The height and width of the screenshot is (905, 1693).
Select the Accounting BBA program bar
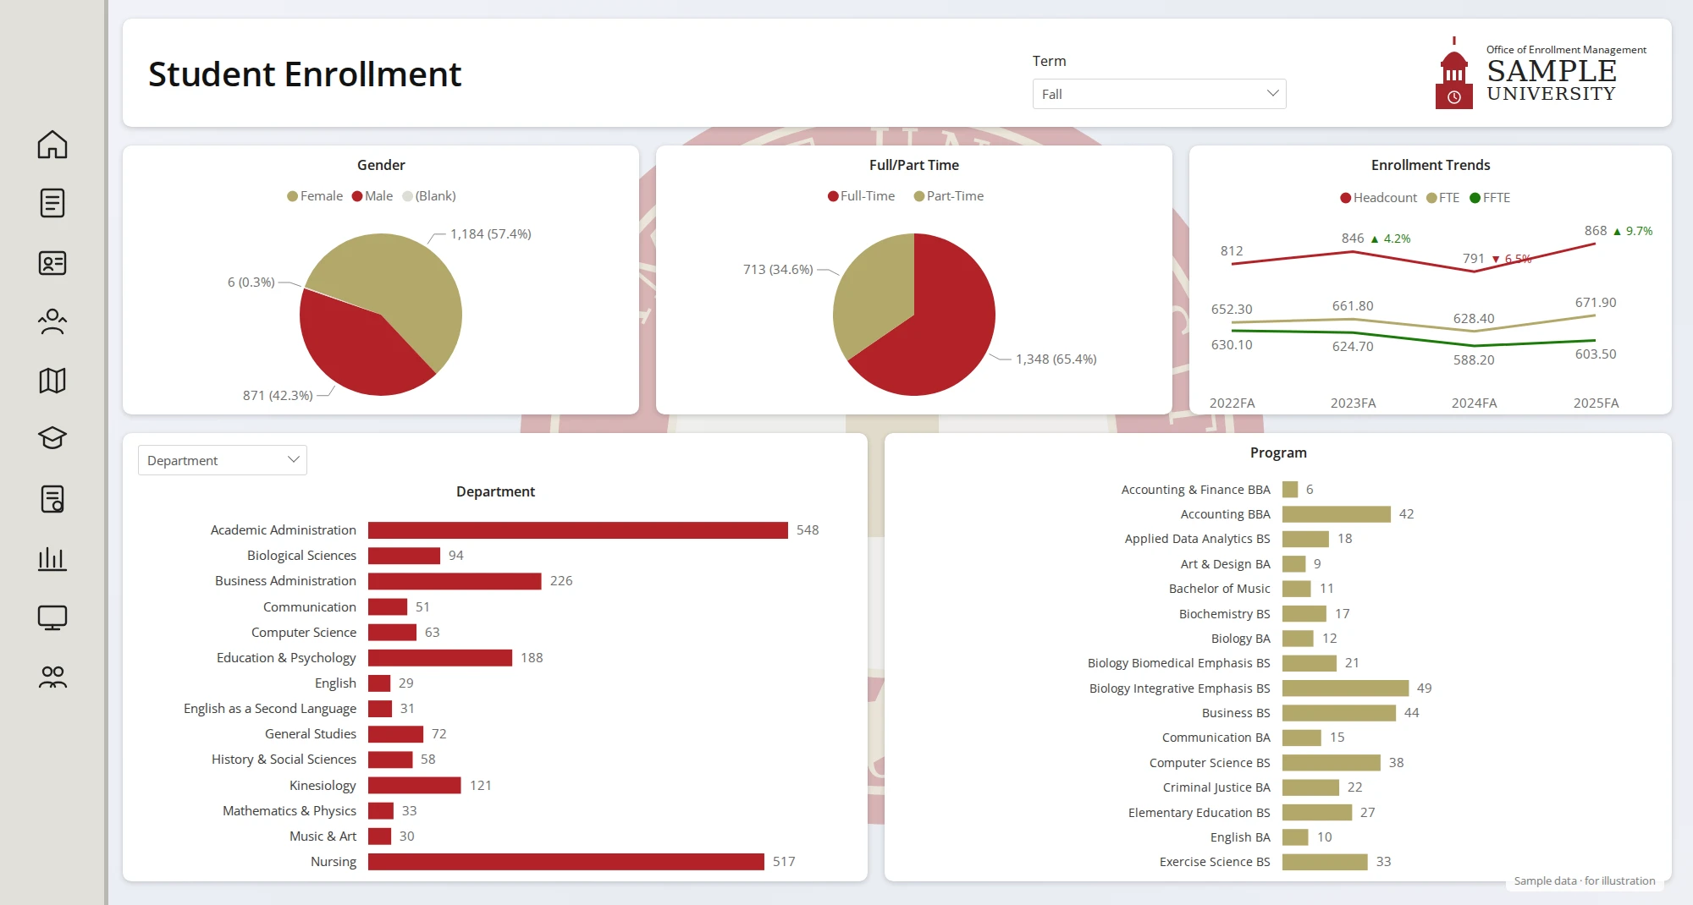1337,514
